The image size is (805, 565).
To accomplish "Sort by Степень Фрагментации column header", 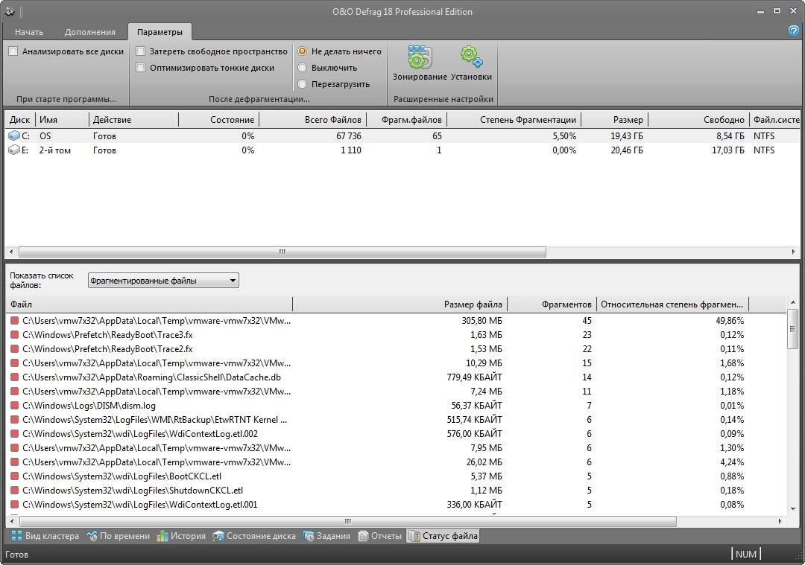I will pyautogui.click(x=514, y=119).
